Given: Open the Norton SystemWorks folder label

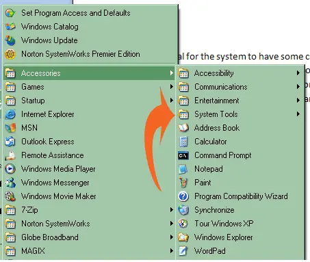Looking at the screenshot, I should coord(55,224).
